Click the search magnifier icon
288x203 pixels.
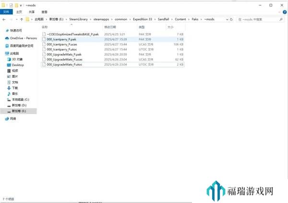pos(281,19)
